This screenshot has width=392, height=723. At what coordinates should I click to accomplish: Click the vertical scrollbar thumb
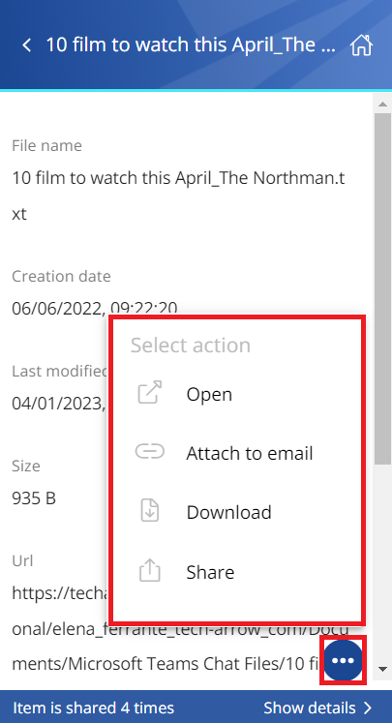pyautogui.click(x=382, y=288)
